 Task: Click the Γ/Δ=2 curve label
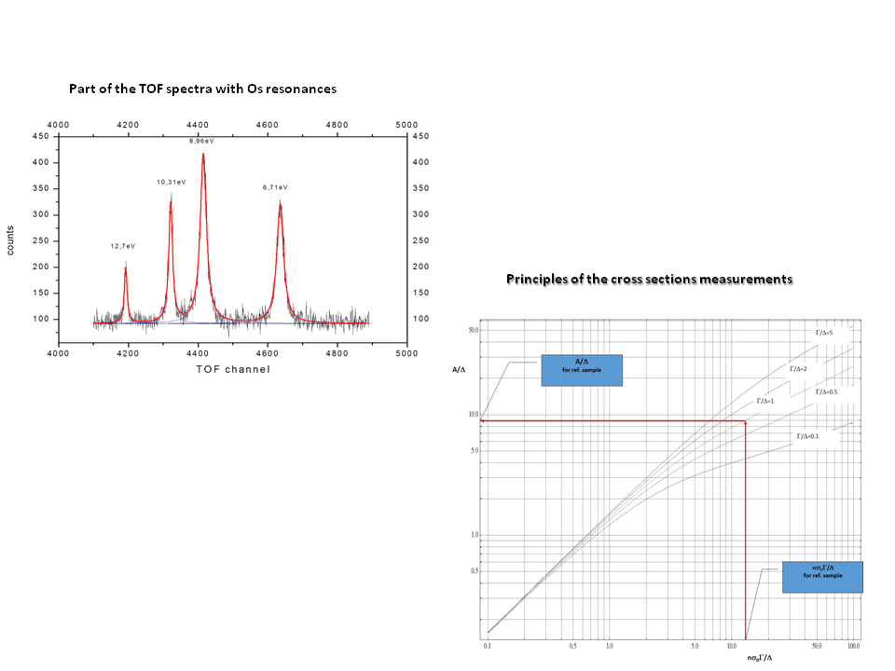click(800, 369)
